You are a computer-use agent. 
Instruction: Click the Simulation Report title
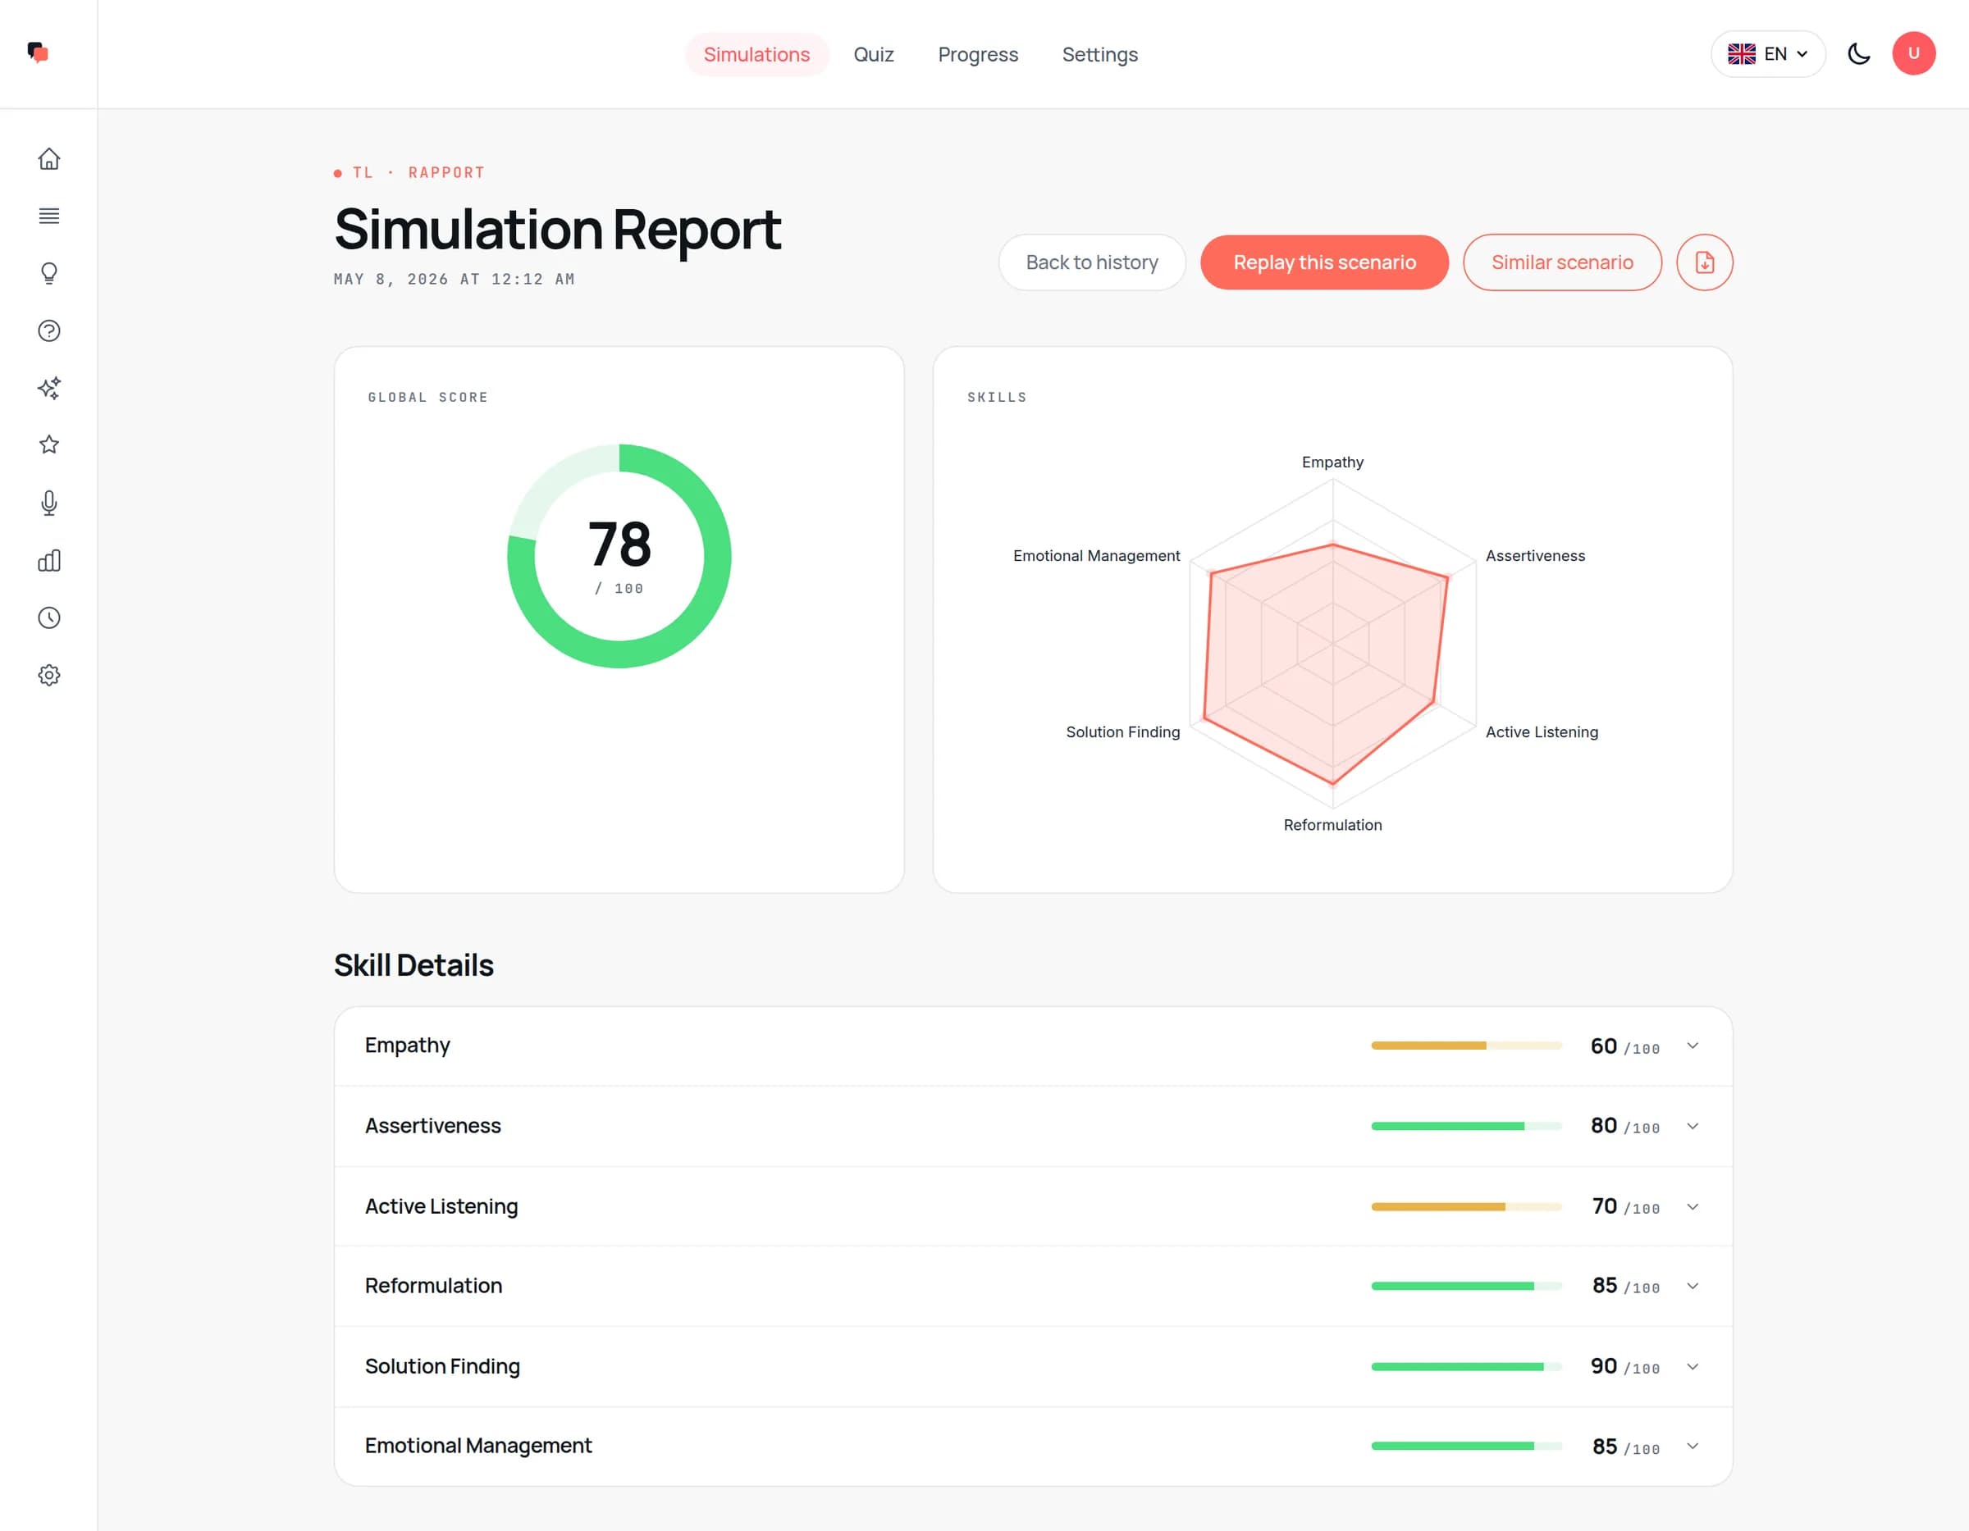[x=557, y=229]
